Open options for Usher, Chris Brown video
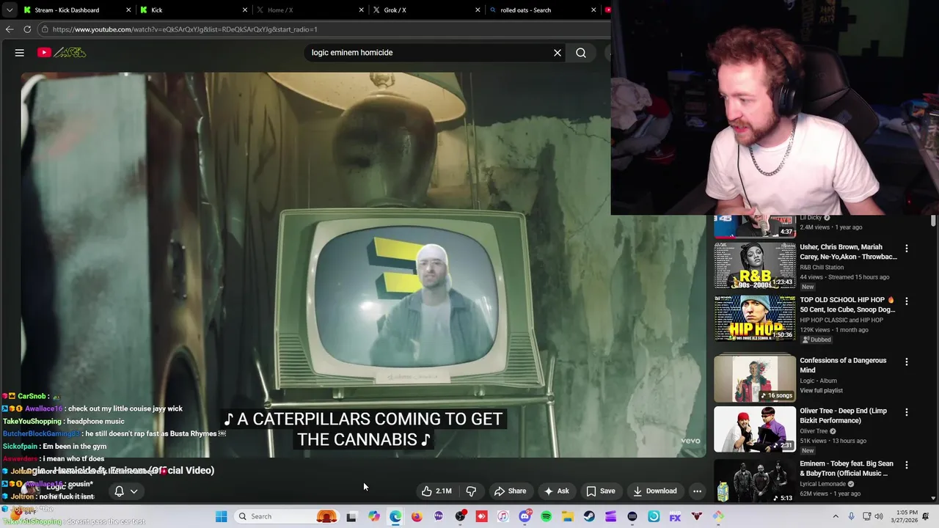 click(907, 249)
